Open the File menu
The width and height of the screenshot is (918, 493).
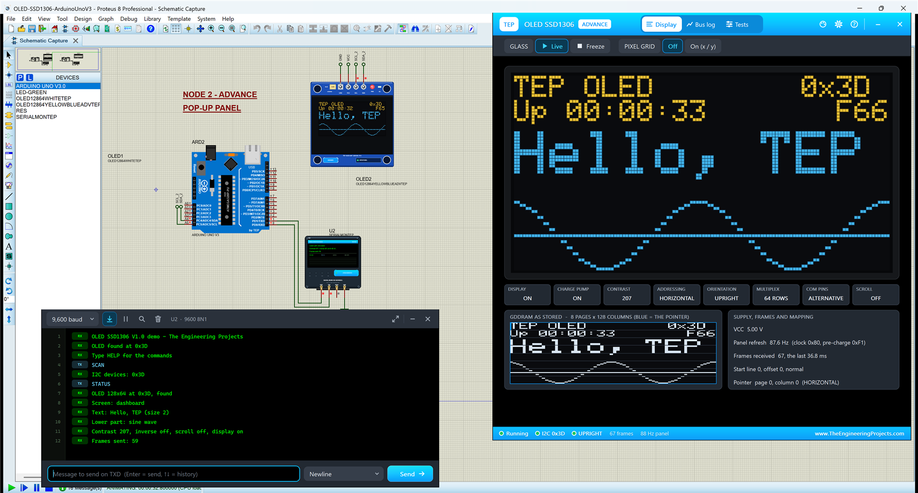11,19
